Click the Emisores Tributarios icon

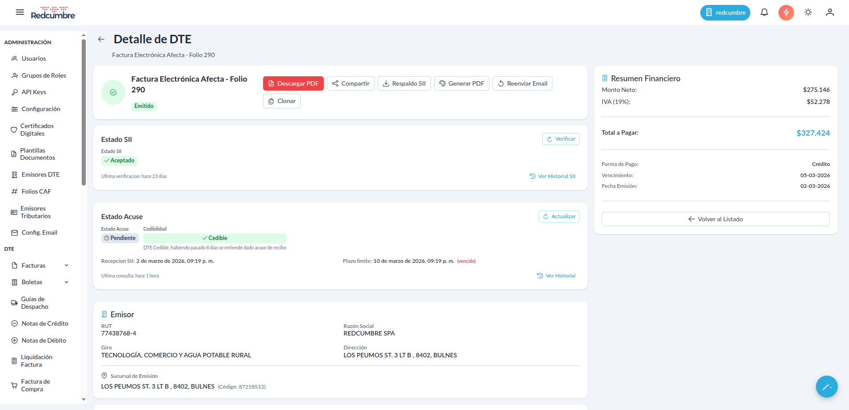tap(14, 212)
